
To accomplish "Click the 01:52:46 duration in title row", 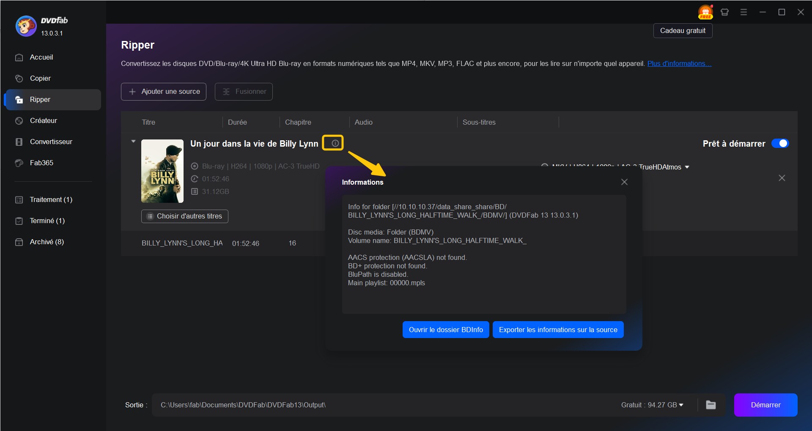I will click(x=246, y=243).
